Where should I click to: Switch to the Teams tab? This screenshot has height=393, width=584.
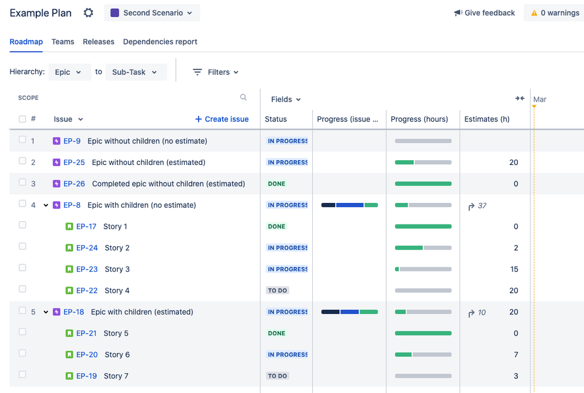click(x=63, y=42)
